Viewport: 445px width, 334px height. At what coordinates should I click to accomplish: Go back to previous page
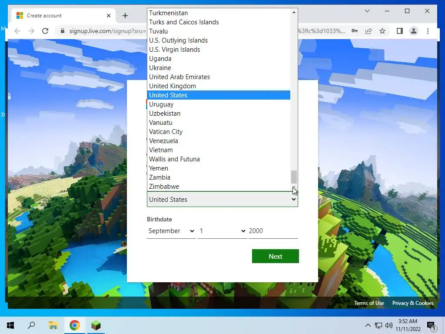pyautogui.click(x=17, y=31)
